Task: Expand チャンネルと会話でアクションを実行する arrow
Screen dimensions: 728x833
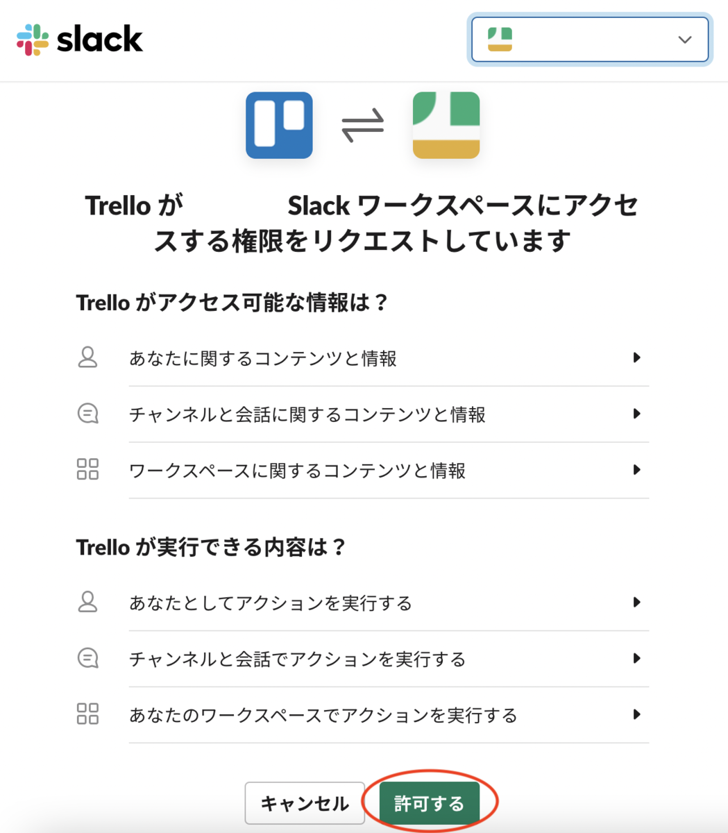Action: (x=636, y=658)
